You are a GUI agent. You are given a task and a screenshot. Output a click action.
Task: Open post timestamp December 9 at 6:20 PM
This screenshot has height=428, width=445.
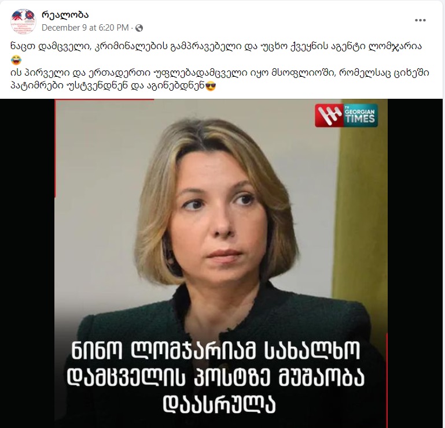(x=85, y=28)
